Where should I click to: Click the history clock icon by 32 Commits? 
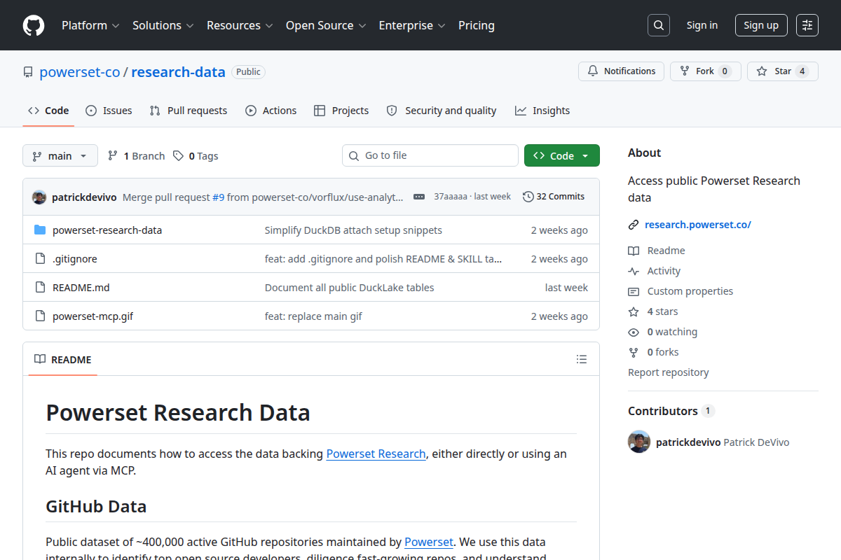coord(528,197)
